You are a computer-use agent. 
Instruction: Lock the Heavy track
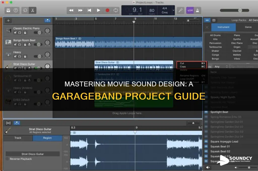(25, 57)
